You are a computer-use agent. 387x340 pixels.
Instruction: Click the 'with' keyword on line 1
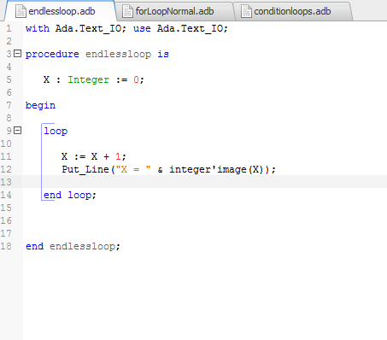coord(38,28)
